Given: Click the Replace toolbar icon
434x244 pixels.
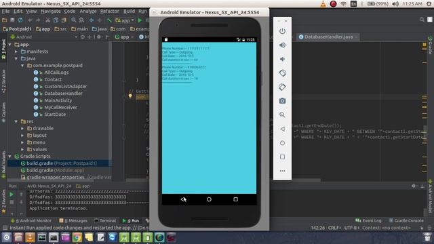Looking at the screenshot, I should [81, 20].
